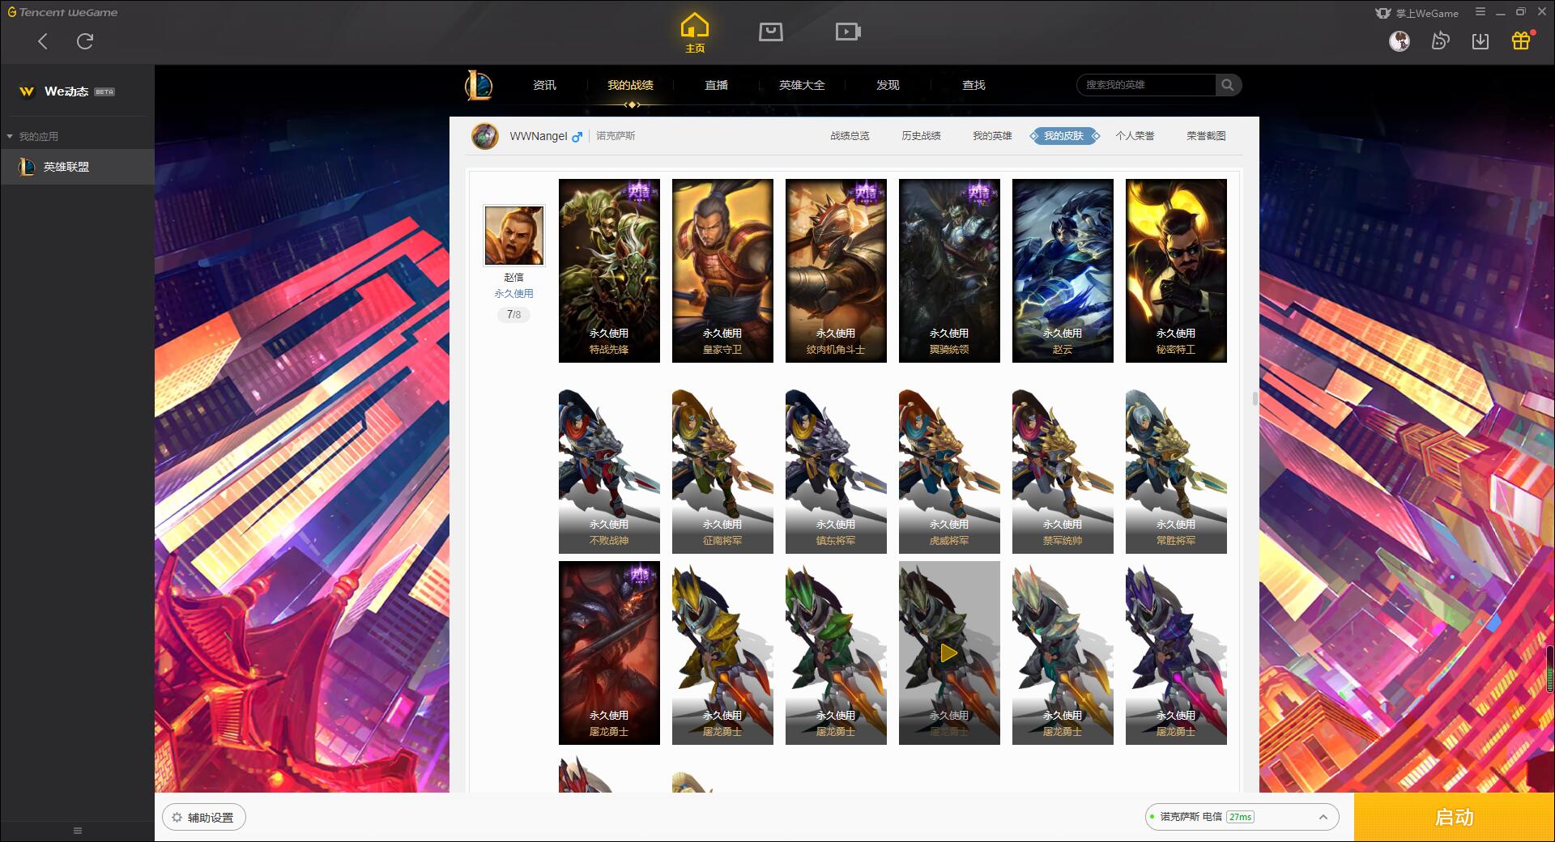Open the home 主页 tab icon
This screenshot has height=842, width=1555.
pos(695,32)
